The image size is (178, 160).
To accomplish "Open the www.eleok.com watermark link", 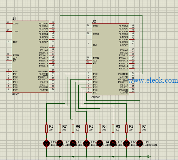I will pos(153,80).
